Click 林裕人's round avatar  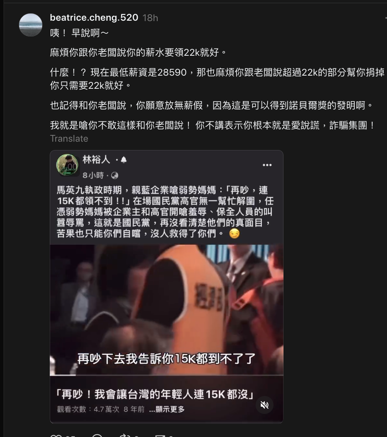pos(67,165)
